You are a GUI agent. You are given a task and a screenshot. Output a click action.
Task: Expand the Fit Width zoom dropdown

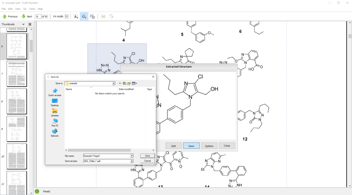point(66,16)
